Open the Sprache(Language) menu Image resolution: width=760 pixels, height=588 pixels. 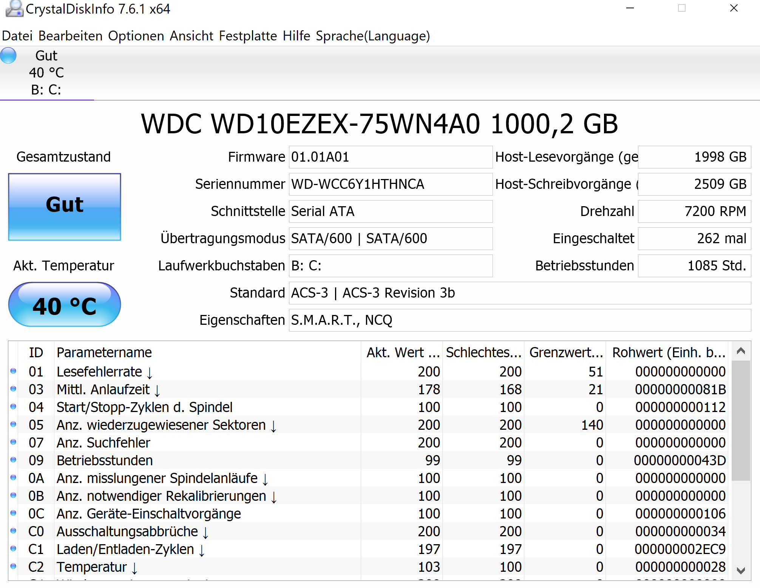coord(372,36)
